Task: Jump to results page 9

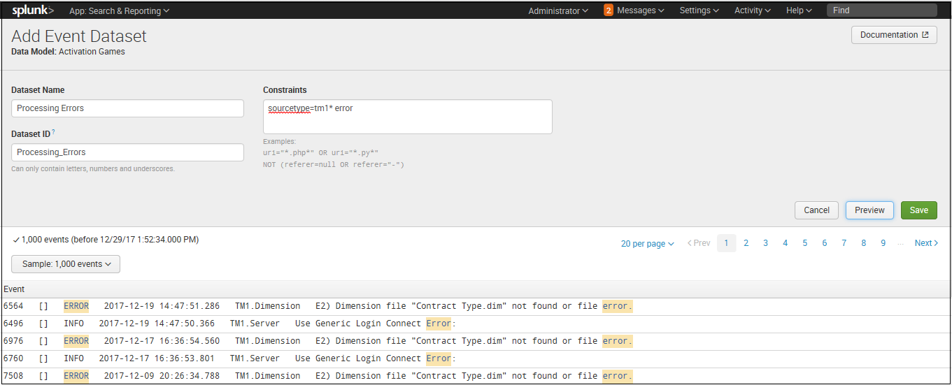Action: [883, 243]
